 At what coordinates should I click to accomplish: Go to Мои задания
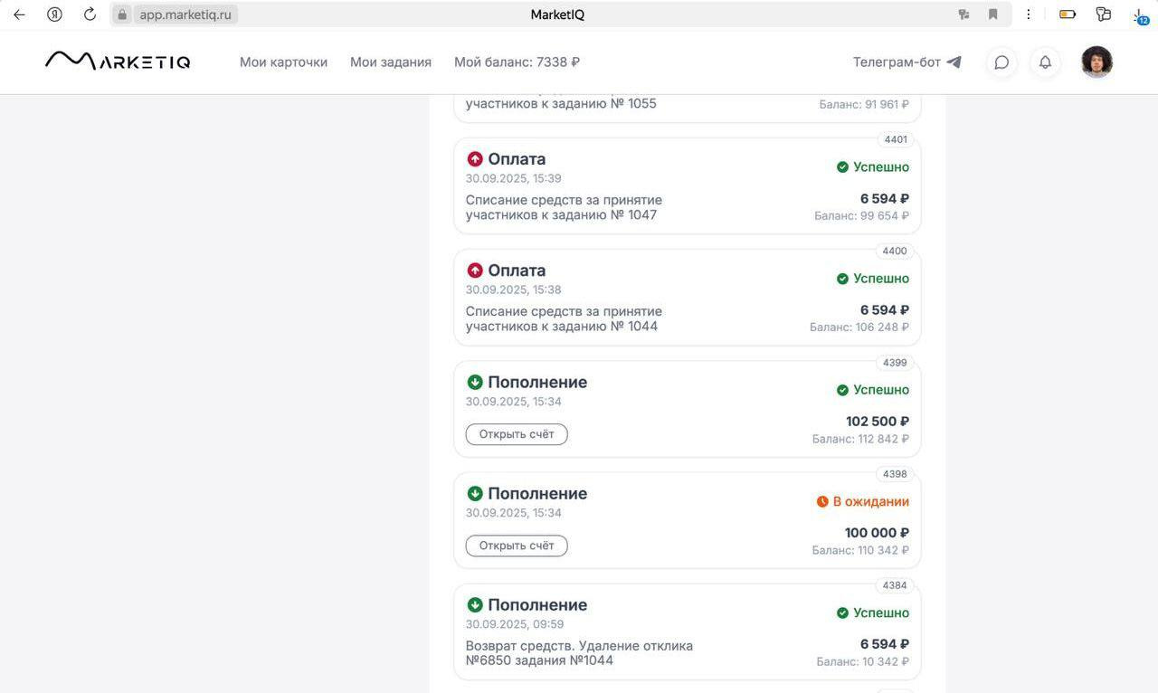pos(391,62)
